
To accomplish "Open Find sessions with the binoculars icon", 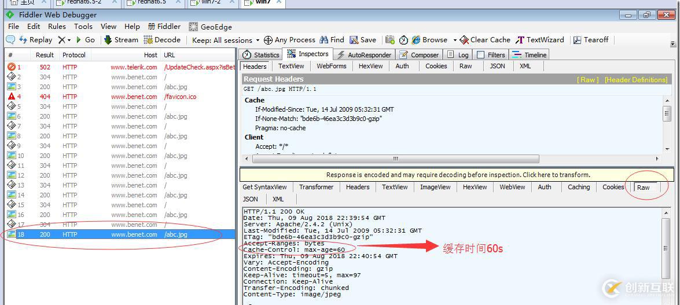I will (x=332, y=40).
